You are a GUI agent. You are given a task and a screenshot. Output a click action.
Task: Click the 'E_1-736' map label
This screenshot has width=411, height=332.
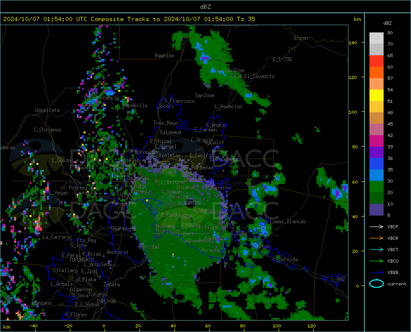point(282,59)
